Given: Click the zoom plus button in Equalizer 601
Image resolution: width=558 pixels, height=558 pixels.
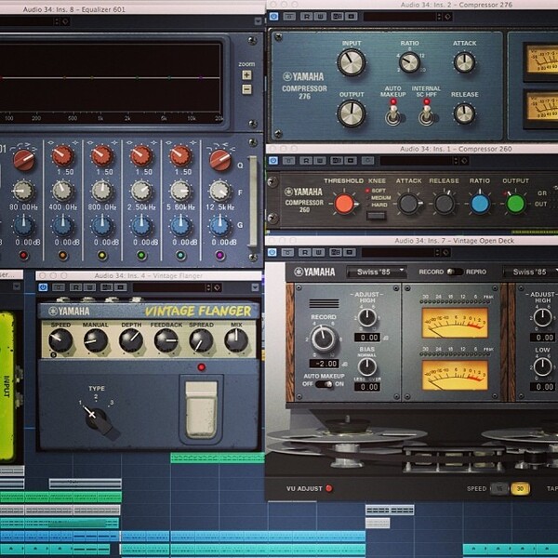Looking at the screenshot, I should (x=246, y=75).
